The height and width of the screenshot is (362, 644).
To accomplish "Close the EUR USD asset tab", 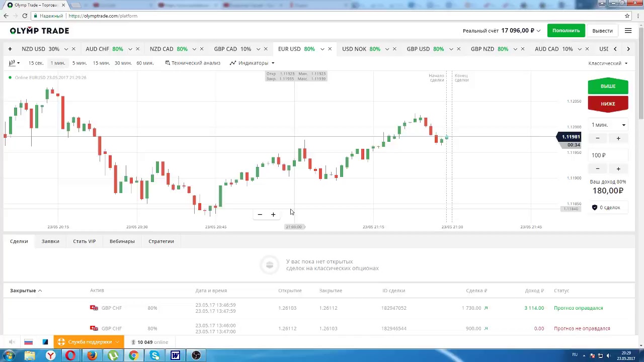I will (330, 49).
